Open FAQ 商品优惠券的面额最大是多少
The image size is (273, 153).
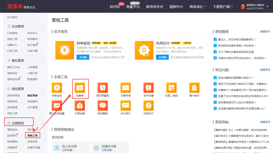[236, 78]
